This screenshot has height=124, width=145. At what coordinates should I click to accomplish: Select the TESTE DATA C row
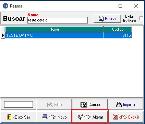click(69, 35)
